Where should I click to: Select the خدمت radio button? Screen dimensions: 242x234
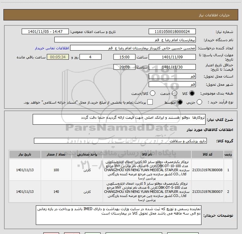pyautogui.click(x=174, y=93)
